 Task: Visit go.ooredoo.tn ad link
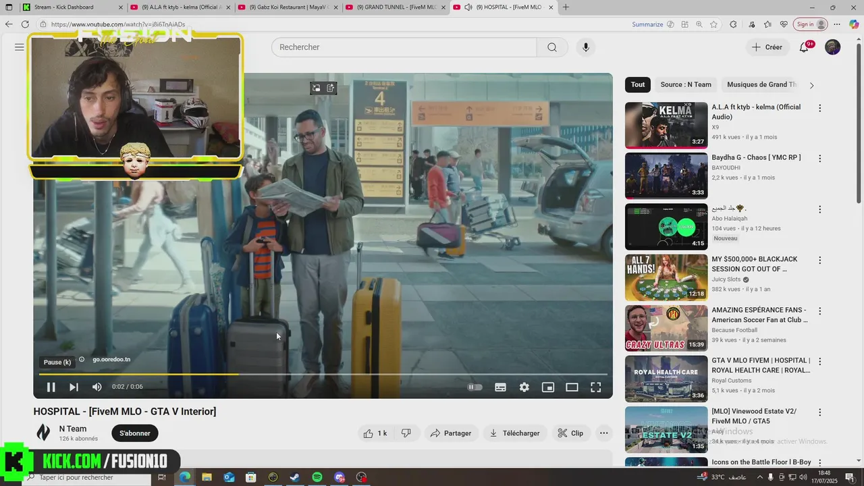[111, 360]
